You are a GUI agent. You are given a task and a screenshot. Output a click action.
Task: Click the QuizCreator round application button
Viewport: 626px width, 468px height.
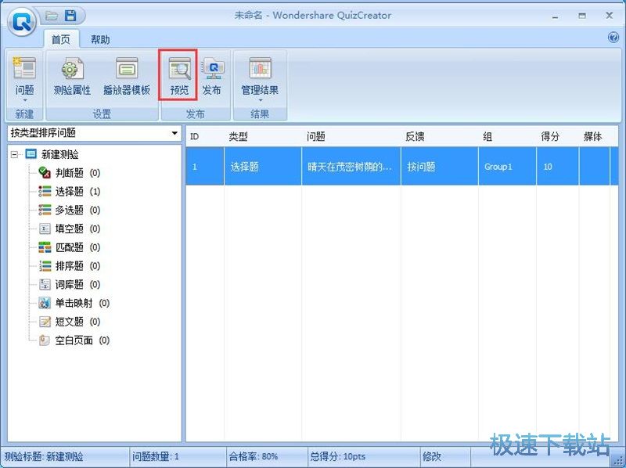[23, 23]
